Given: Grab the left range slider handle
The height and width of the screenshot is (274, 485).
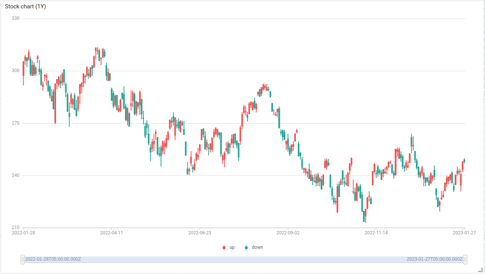Looking at the screenshot, I should (x=22, y=260).
